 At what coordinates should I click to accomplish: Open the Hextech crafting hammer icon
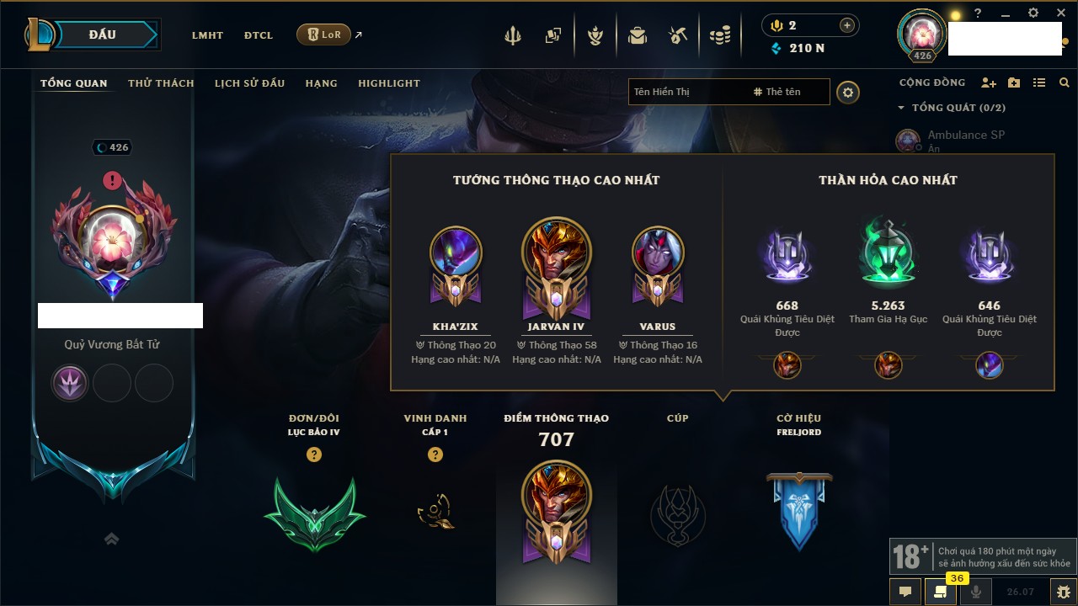(x=678, y=35)
